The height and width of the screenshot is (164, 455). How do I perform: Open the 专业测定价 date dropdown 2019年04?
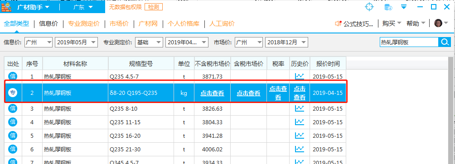coord(187,42)
